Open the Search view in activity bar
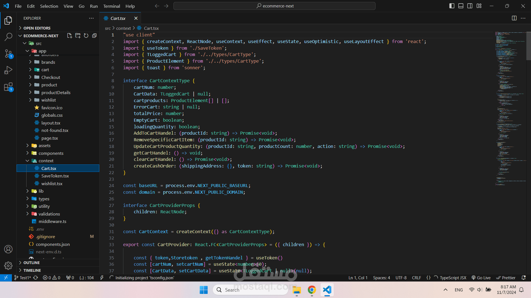Viewport: 531px width, 298px height. 8,37
